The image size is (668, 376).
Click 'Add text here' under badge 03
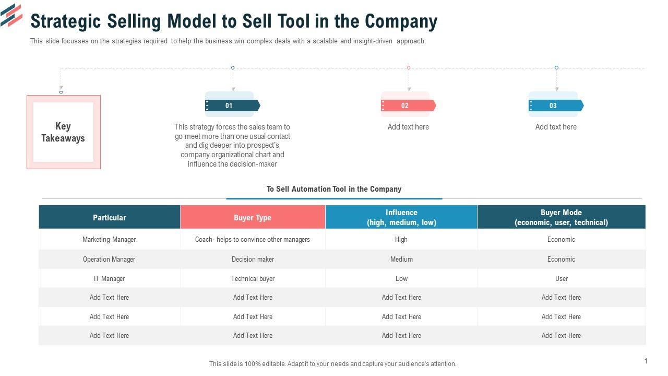pos(556,127)
